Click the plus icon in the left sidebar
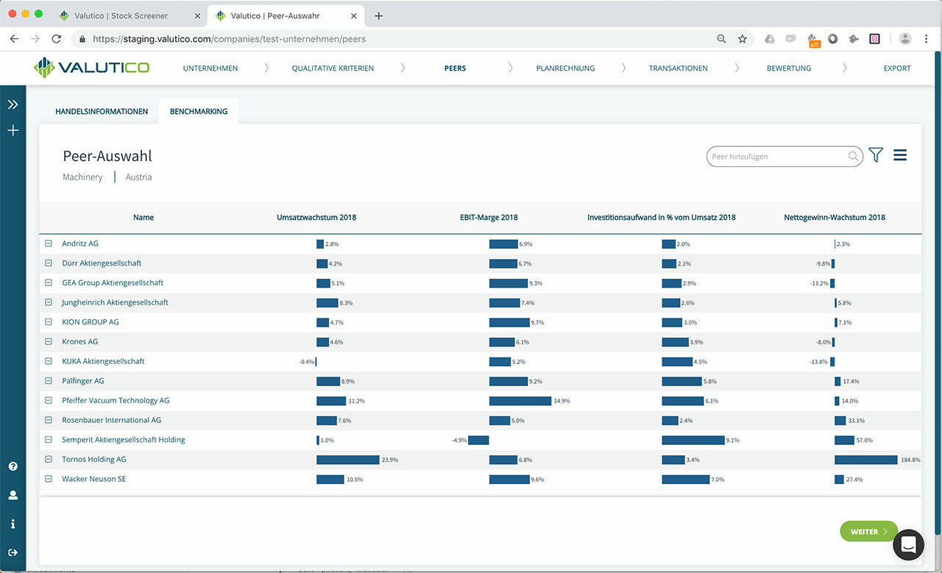The width and height of the screenshot is (942, 573). pyautogui.click(x=13, y=130)
